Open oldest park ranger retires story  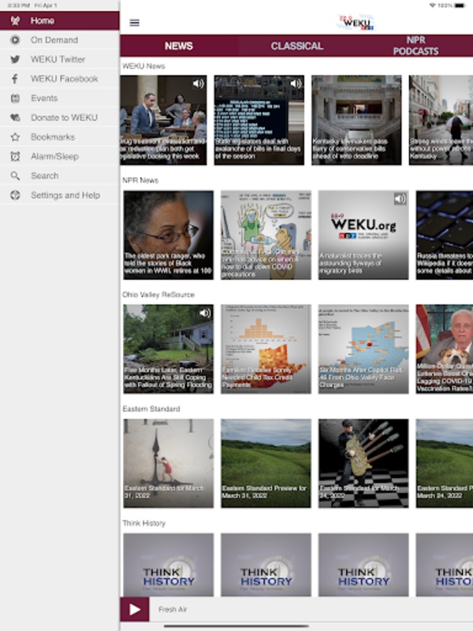tap(169, 235)
